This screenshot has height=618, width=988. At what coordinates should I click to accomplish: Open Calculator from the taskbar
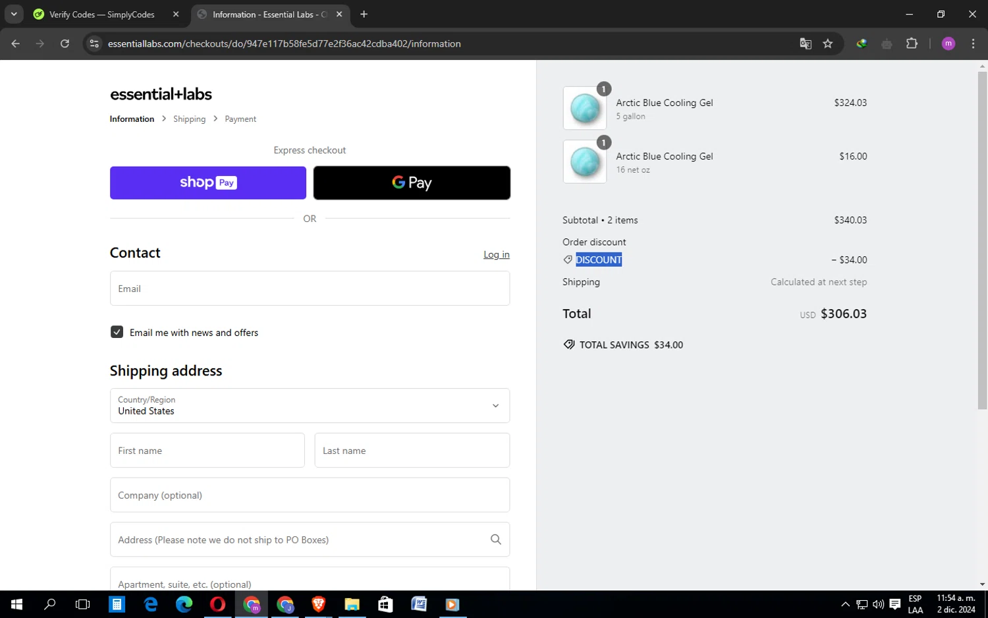click(117, 604)
